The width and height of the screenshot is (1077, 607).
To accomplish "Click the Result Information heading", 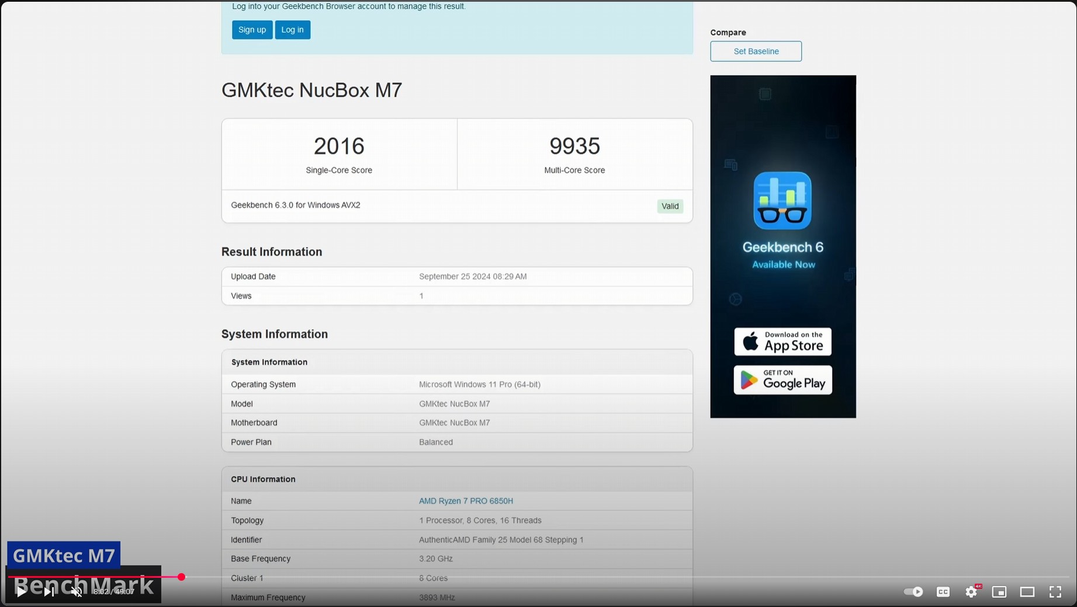I will [272, 252].
